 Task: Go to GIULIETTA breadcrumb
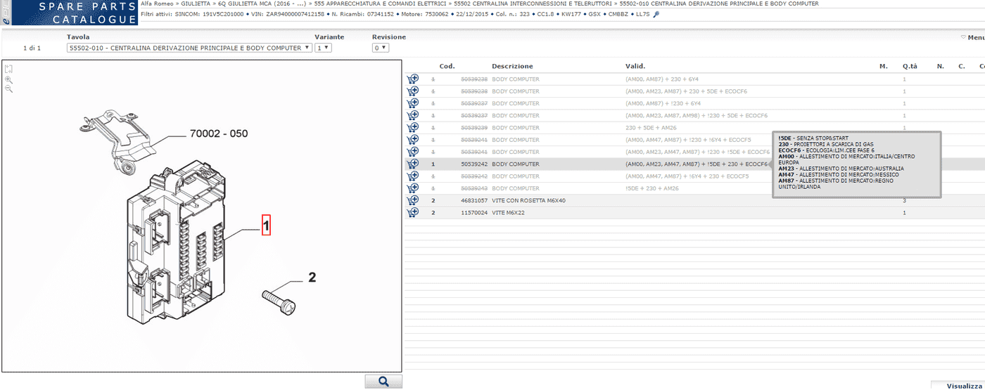[196, 4]
